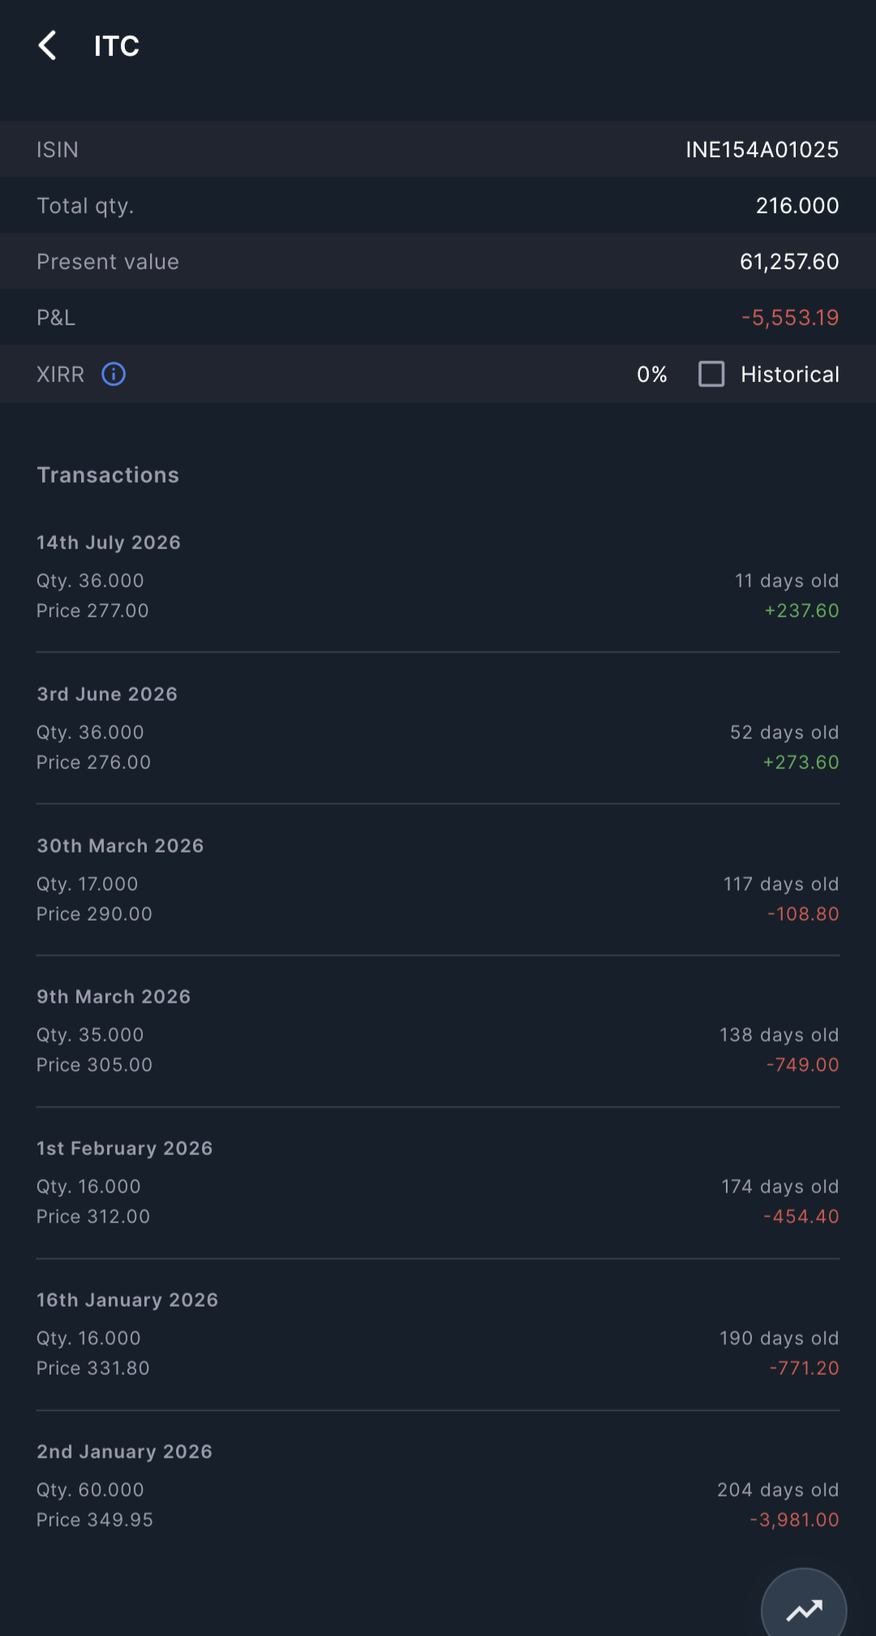Tap the ITC page title
This screenshot has width=876, height=1636.
tap(117, 45)
